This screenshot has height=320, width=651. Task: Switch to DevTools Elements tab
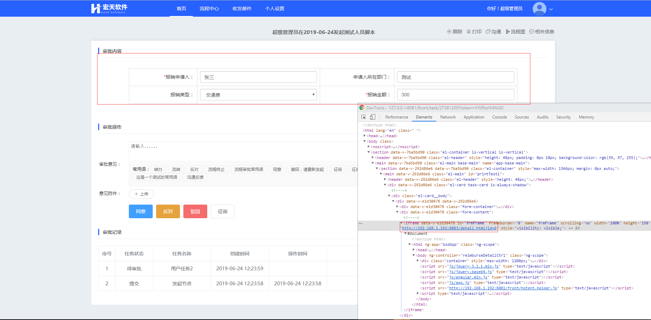click(424, 117)
